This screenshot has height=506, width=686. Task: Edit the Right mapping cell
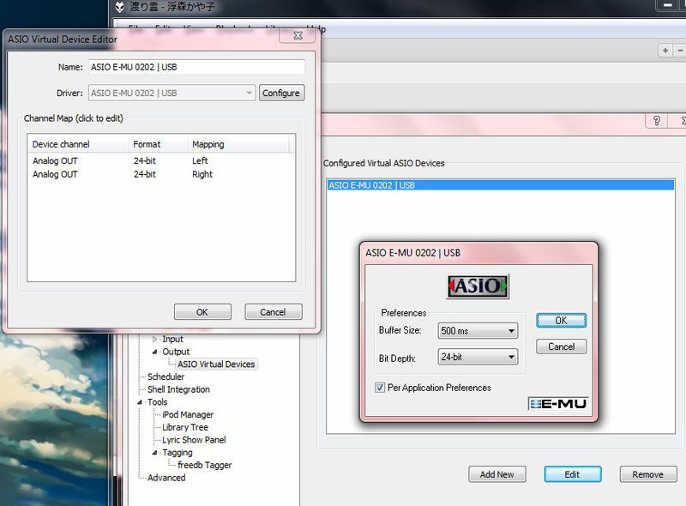click(202, 174)
